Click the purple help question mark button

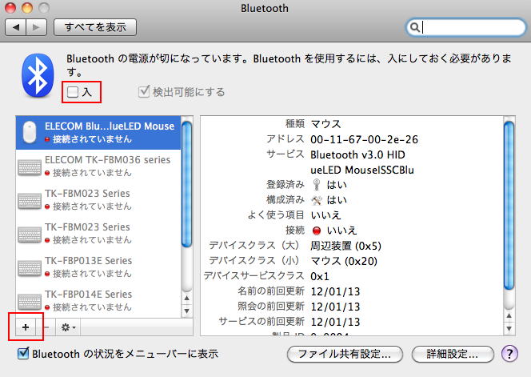pyautogui.click(x=509, y=354)
